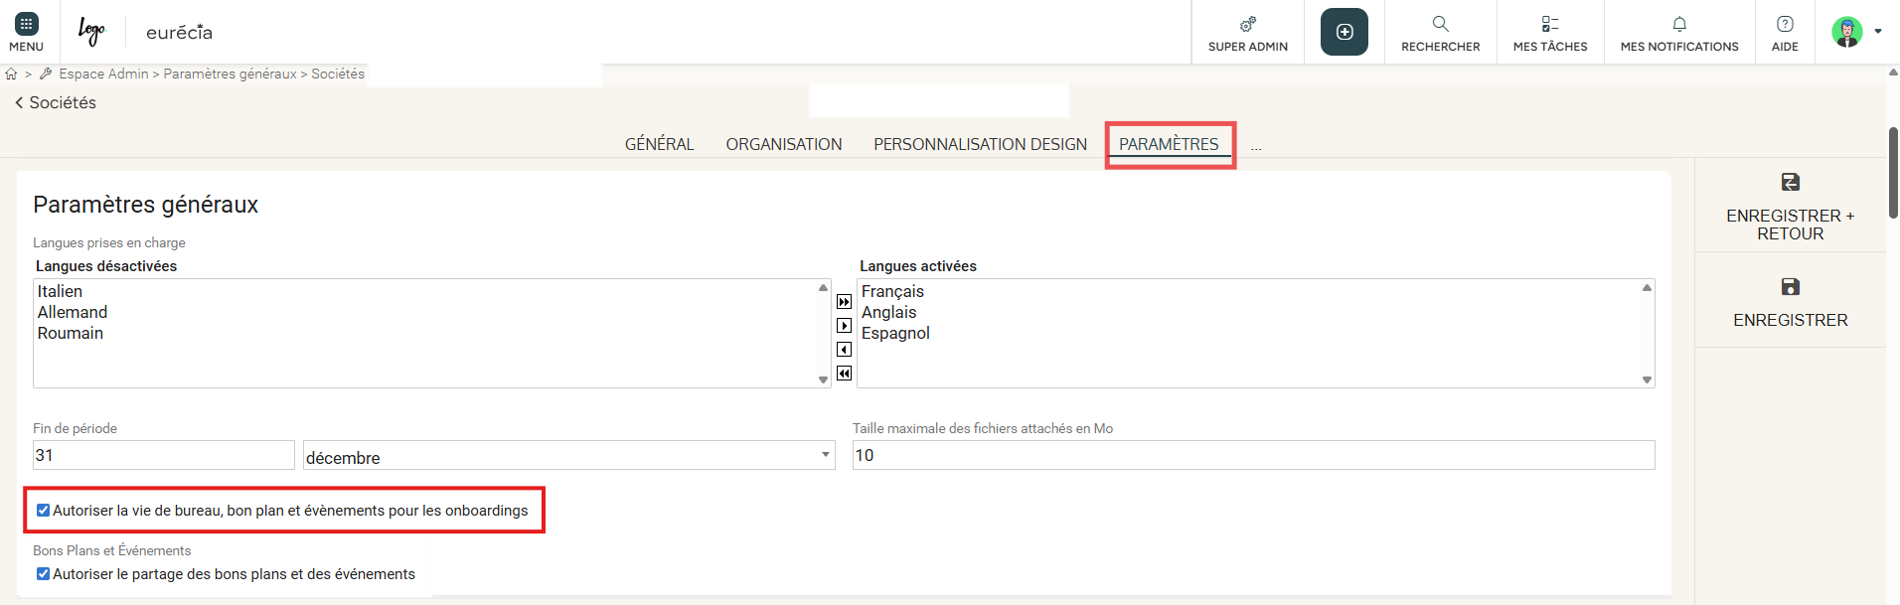This screenshot has height=605, width=1900.
Task: Click the Aide question mark icon
Action: [x=1785, y=24]
